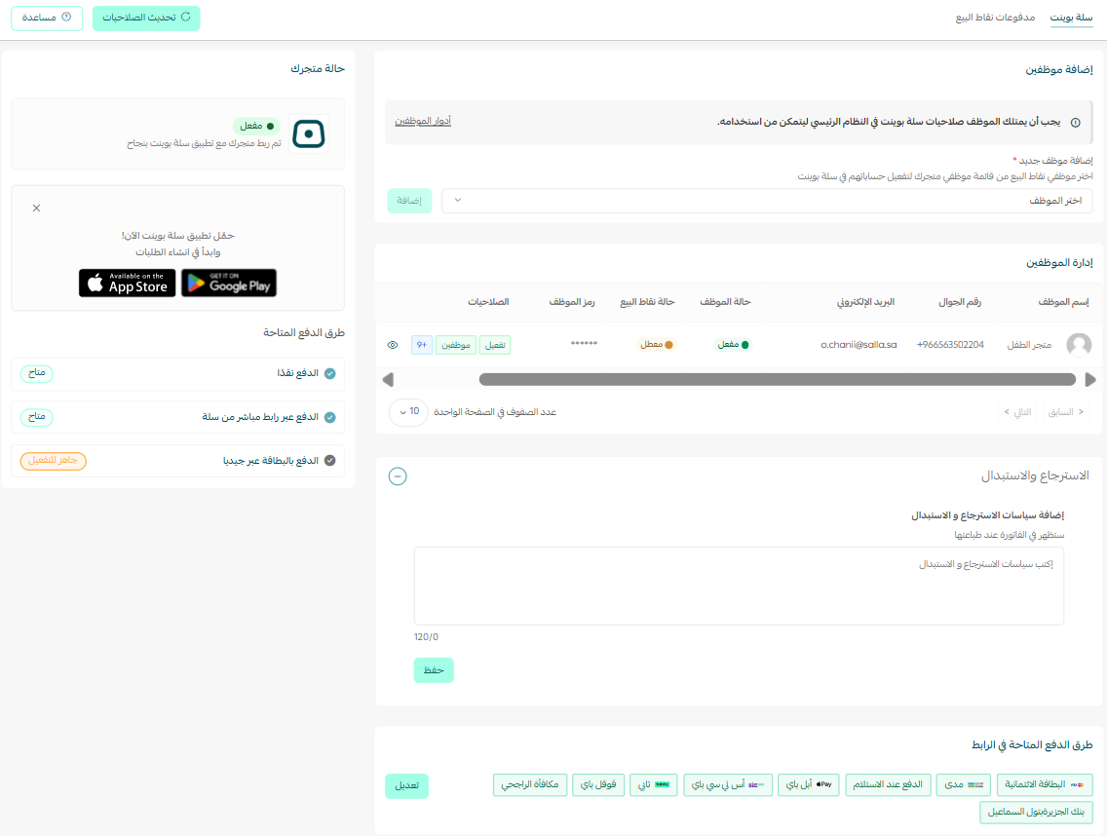Viewport: 1107px width, 836px height.
Task: Change rows per page via the 10 dropdown
Action: [x=408, y=412]
